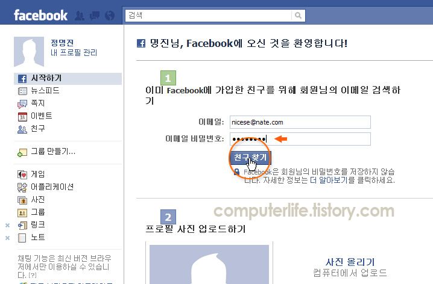Open 게임 games sidebar item
This screenshot has height=284, width=433.
[x=31, y=174]
